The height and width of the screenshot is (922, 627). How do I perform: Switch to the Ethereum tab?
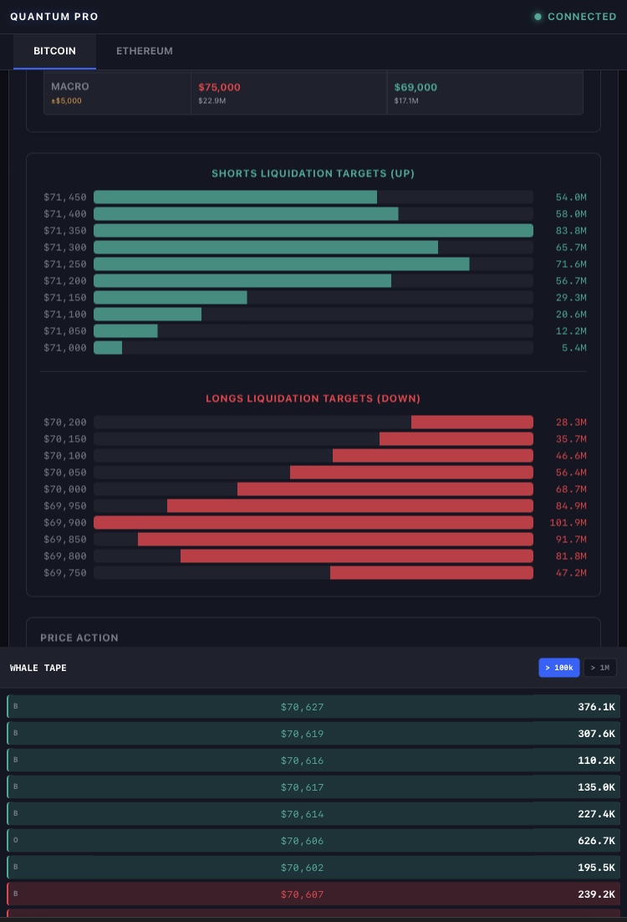[x=145, y=51]
